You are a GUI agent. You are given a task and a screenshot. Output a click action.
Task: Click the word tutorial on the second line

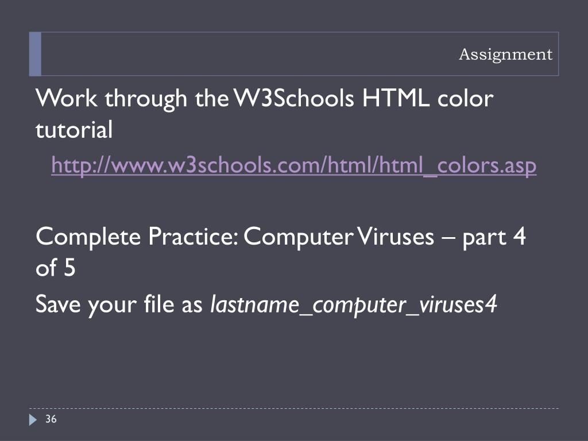pyautogui.click(x=74, y=130)
